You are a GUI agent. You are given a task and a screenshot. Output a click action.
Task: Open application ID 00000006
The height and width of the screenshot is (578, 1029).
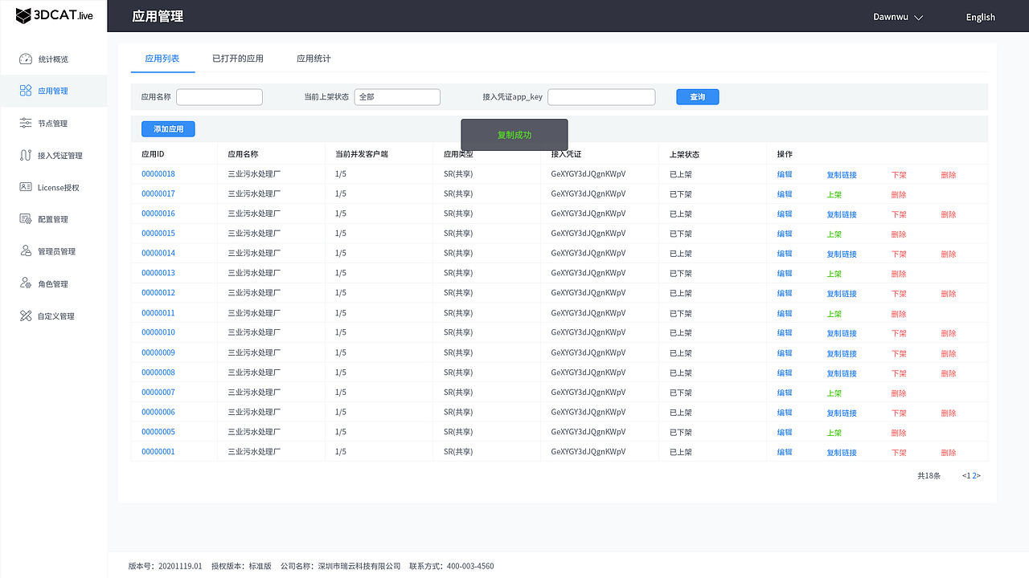158,412
